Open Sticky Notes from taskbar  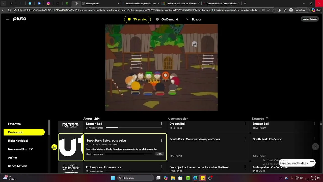[203, 178]
